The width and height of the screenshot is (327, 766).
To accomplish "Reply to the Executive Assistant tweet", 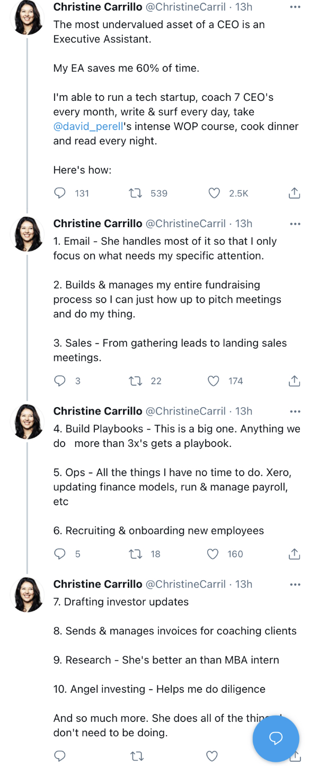I will pos(60,193).
